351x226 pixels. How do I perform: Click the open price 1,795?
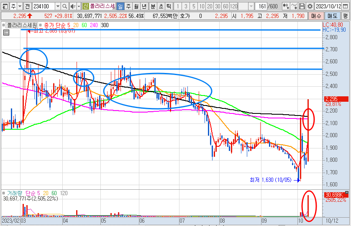[247, 16]
